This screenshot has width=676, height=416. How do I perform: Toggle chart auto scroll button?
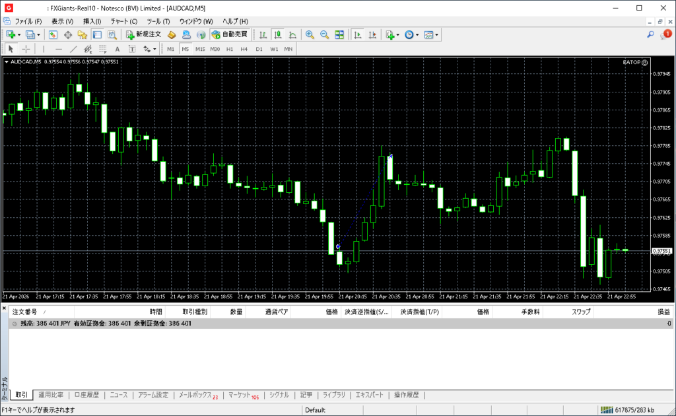tap(358, 34)
